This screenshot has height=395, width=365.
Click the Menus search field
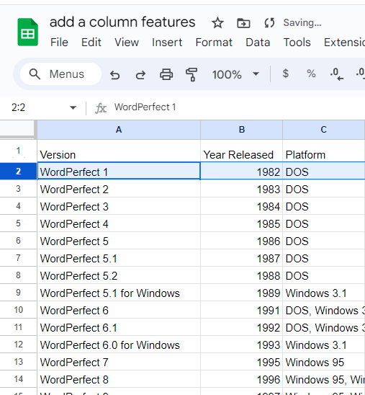tap(61, 74)
